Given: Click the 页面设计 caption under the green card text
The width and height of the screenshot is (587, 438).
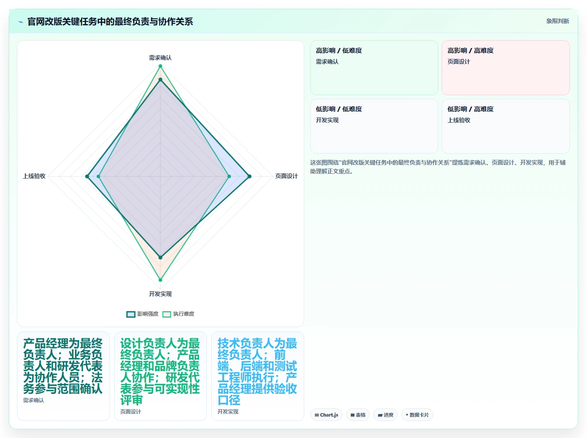Looking at the screenshot, I should point(130,411).
